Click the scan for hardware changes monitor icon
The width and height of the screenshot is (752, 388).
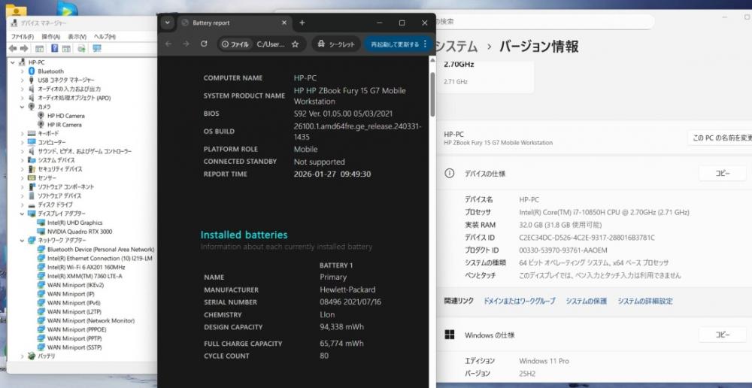pos(97,48)
